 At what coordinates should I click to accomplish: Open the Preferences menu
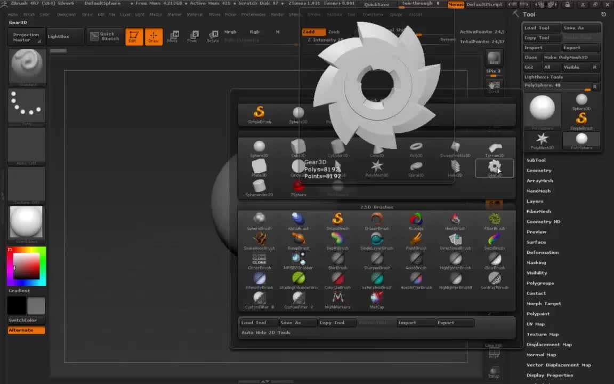point(253,14)
